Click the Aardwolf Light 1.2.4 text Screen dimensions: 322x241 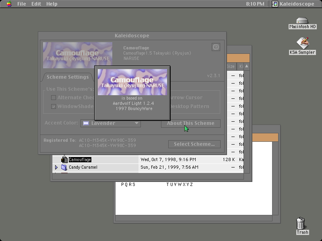click(x=133, y=104)
